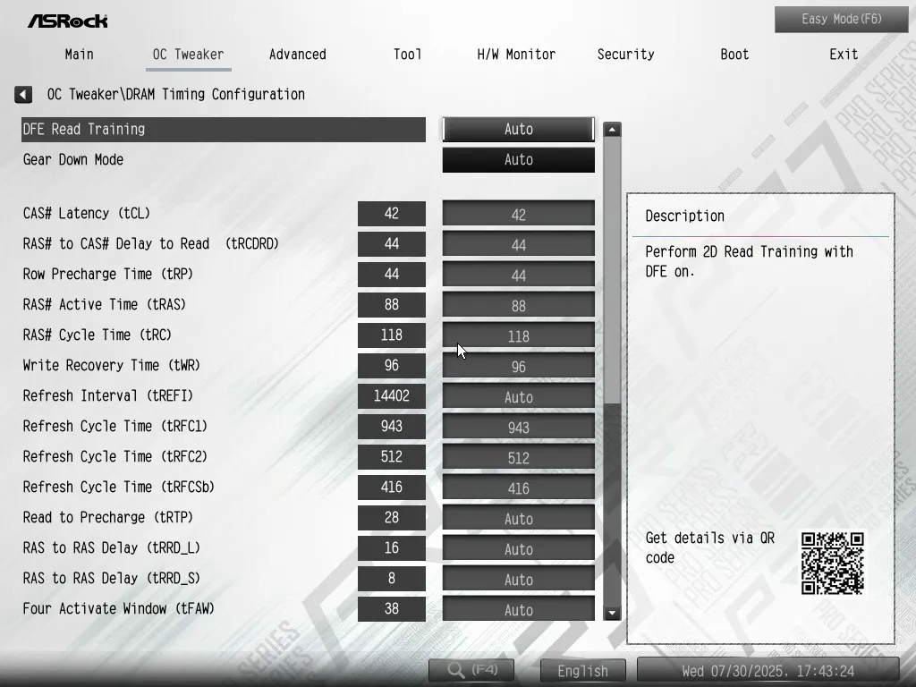The image size is (916, 687).
Task: Click the RAS to RAS Delay (tRRD_L) label
Action: (112, 547)
